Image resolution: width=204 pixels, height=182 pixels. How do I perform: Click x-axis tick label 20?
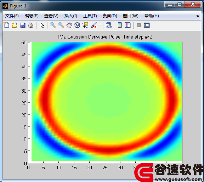(89, 168)
